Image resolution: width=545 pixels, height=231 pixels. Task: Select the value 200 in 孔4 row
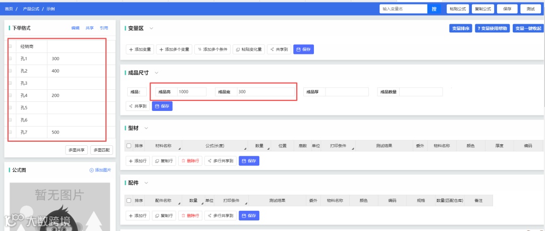[56, 95]
